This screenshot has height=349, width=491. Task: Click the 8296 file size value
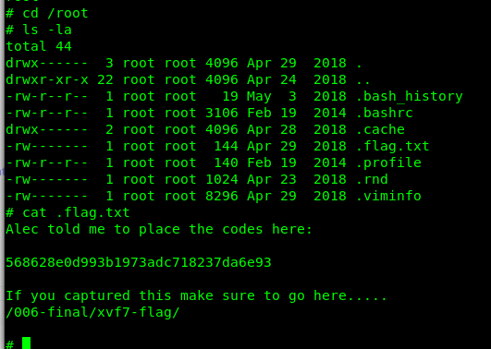tap(222, 196)
